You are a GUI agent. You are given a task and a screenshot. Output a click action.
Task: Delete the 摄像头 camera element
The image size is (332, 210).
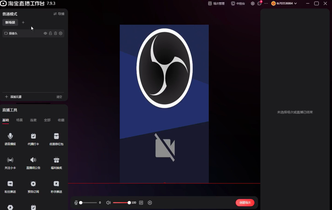tap(55, 33)
